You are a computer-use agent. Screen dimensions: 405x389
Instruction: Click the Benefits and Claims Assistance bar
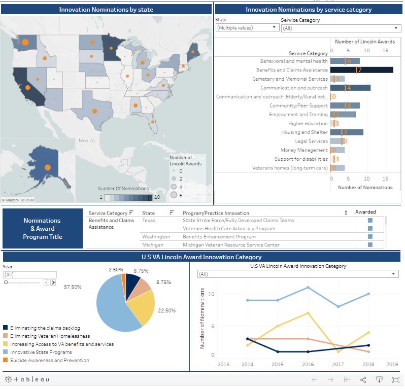361,69
